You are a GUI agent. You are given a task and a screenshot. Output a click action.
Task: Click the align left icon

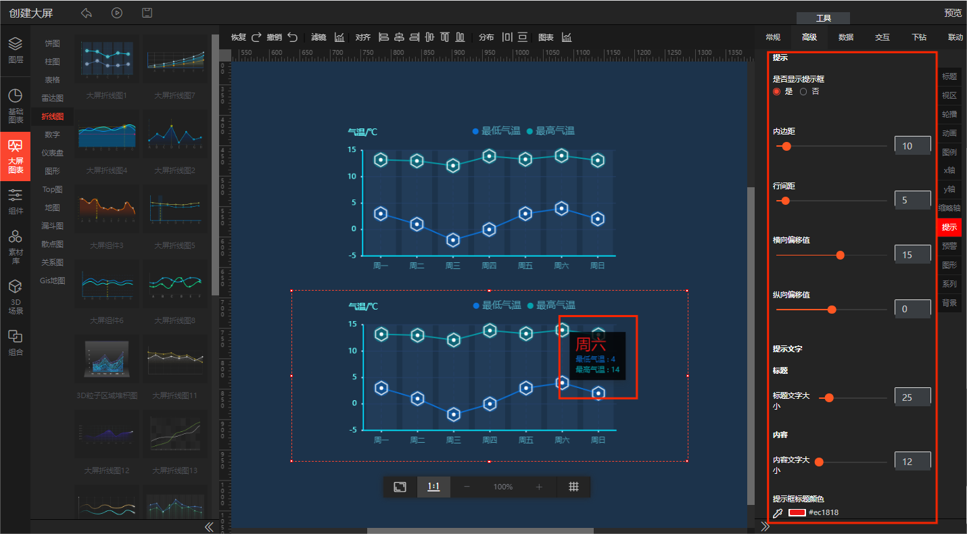[383, 37]
